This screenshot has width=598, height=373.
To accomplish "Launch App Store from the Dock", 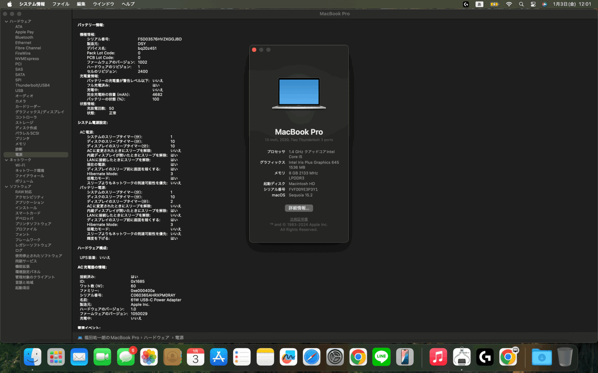I will (x=219, y=357).
